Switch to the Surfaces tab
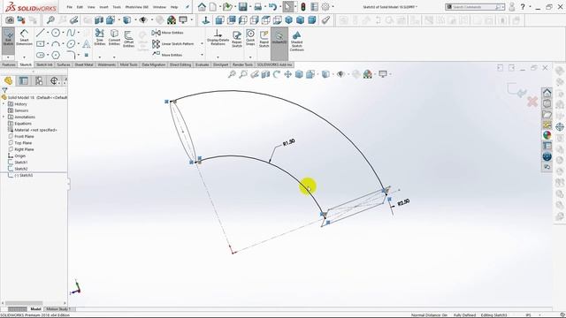 click(x=64, y=64)
